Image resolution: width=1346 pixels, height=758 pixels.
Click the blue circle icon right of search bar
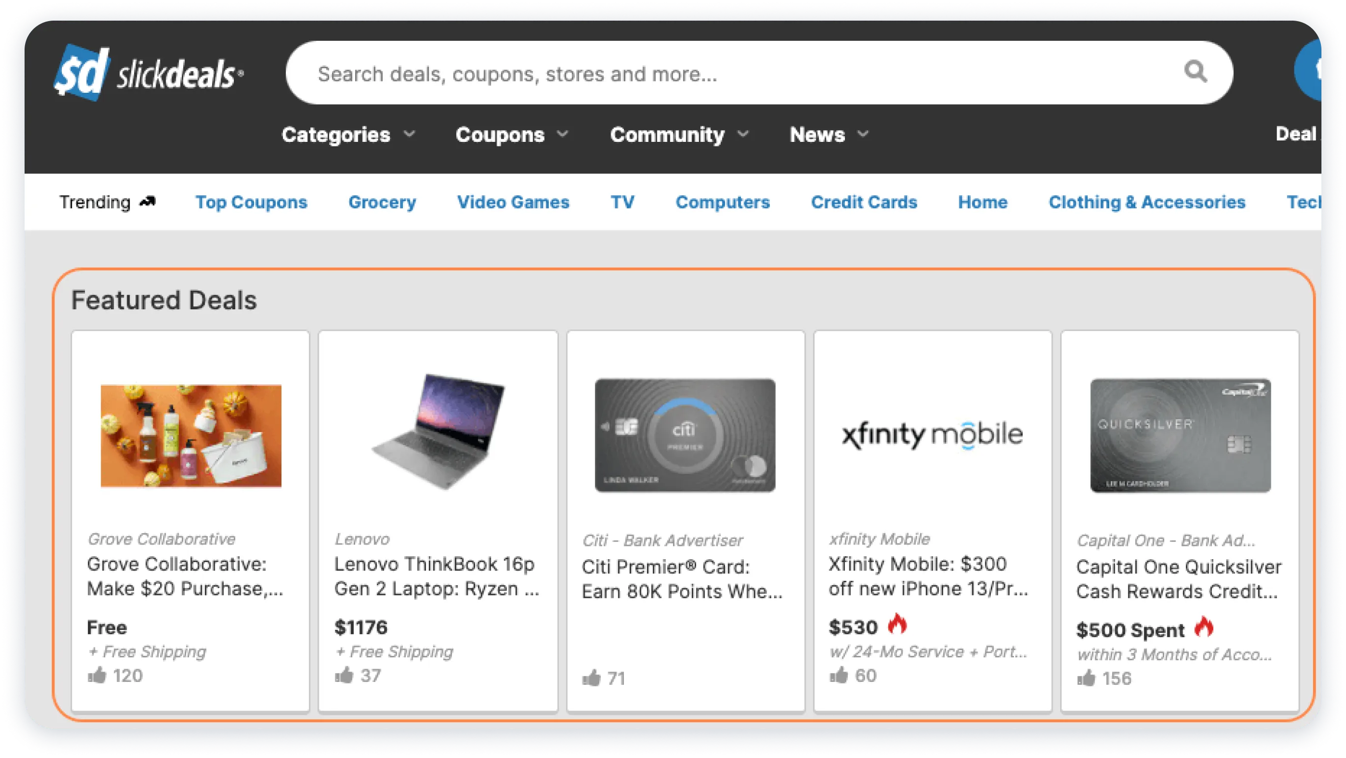click(x=1308, y=71)
